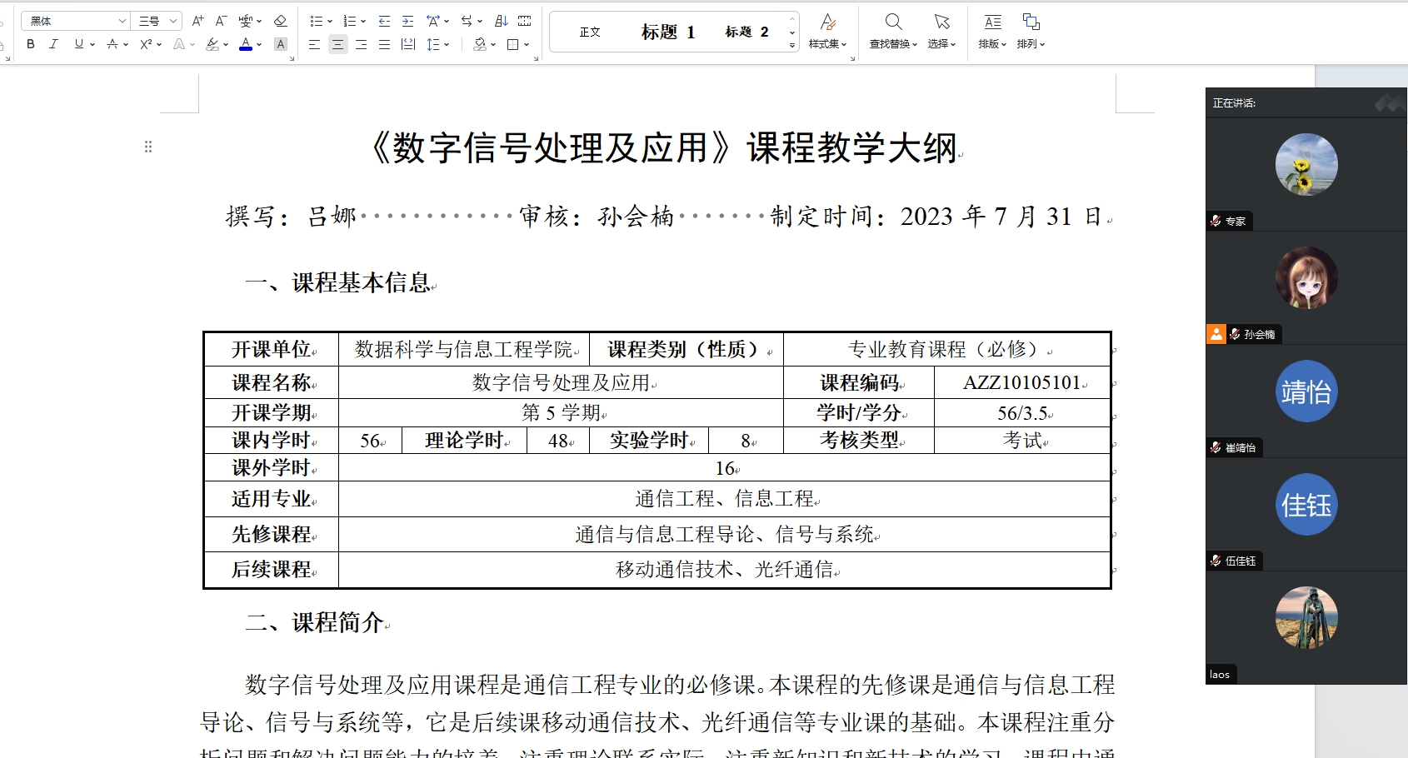1408x758 pixels.
Task: Click the character shading icon
Action: [x=281, y=44]
